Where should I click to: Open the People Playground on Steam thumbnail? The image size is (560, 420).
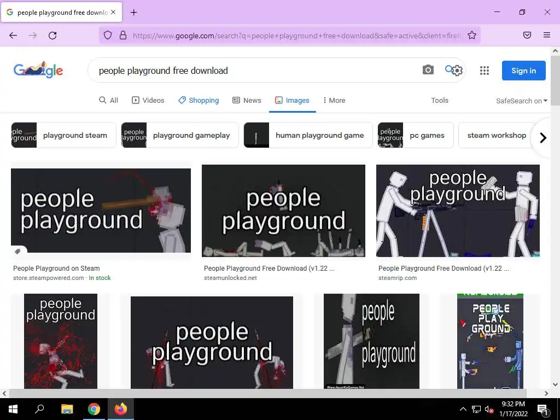tap(101, 211)
